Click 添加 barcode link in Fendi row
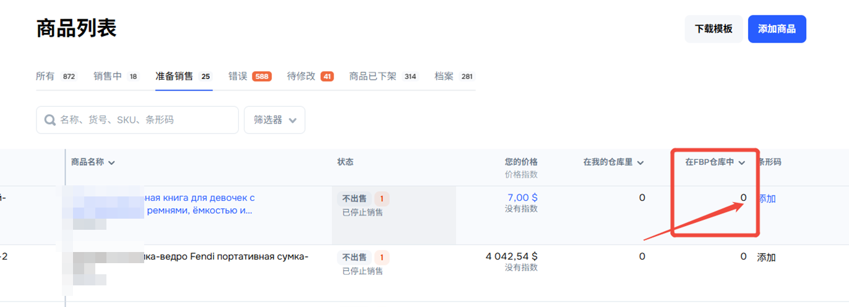Screen dimensions: 849x307 point(766,258)
